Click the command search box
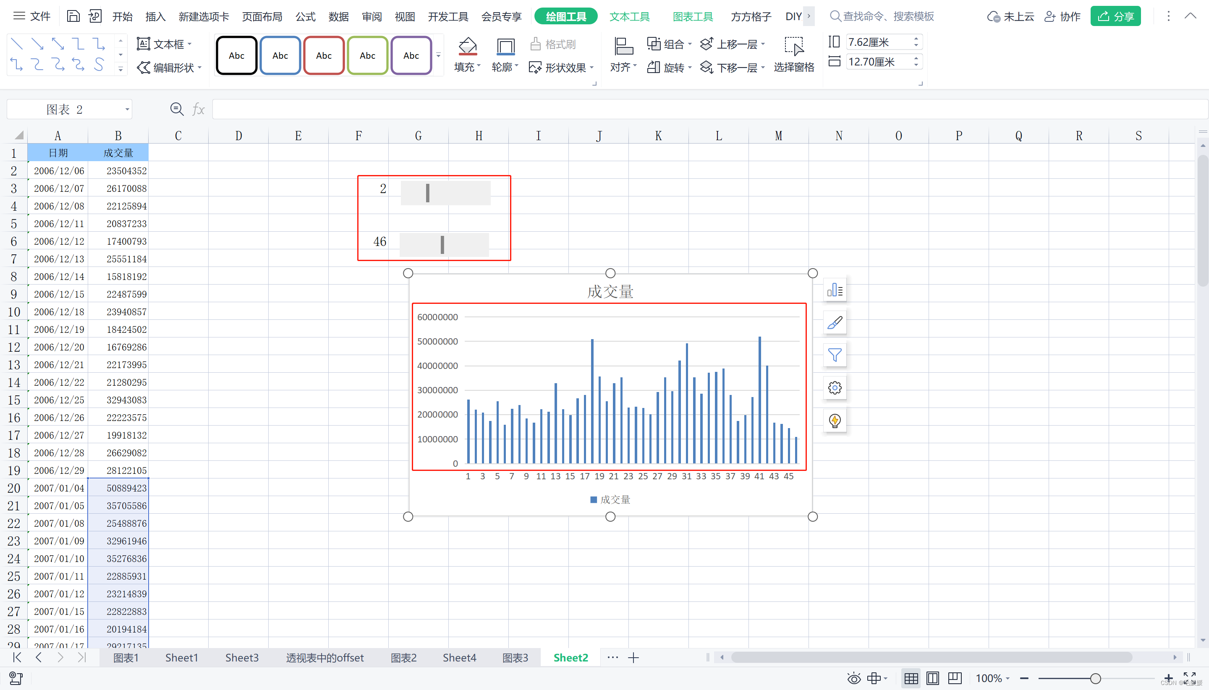 (882, 17)
